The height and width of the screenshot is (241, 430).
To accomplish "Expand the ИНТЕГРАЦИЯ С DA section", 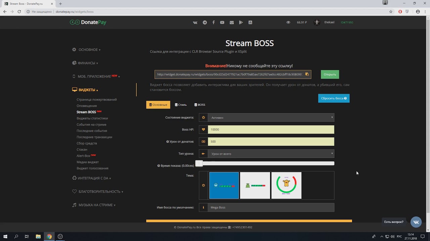I will 92,178.
